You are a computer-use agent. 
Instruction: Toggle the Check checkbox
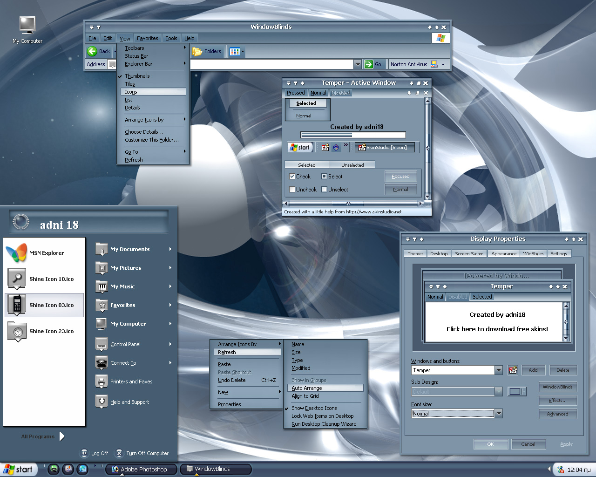coord(292,177)
